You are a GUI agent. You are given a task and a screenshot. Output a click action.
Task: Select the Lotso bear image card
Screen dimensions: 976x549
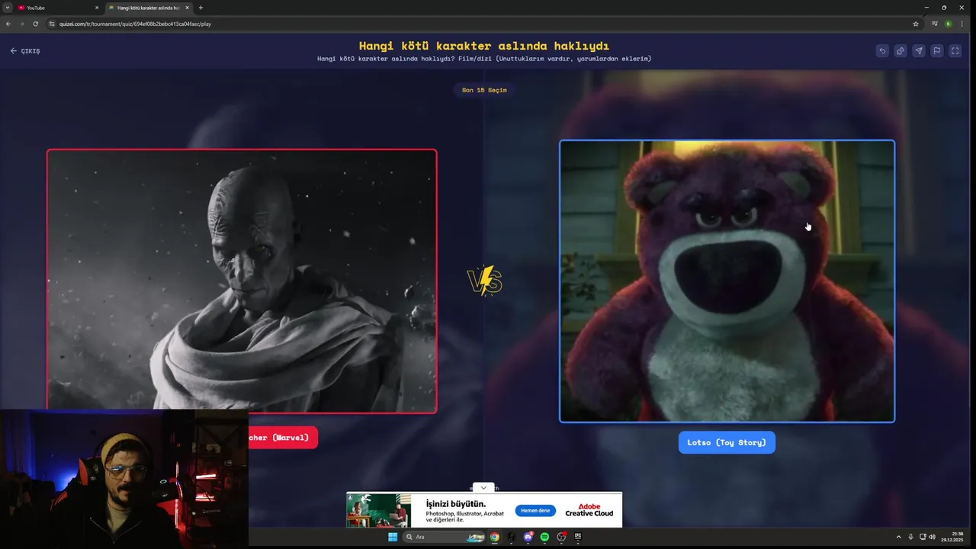[x=727, y=281]
